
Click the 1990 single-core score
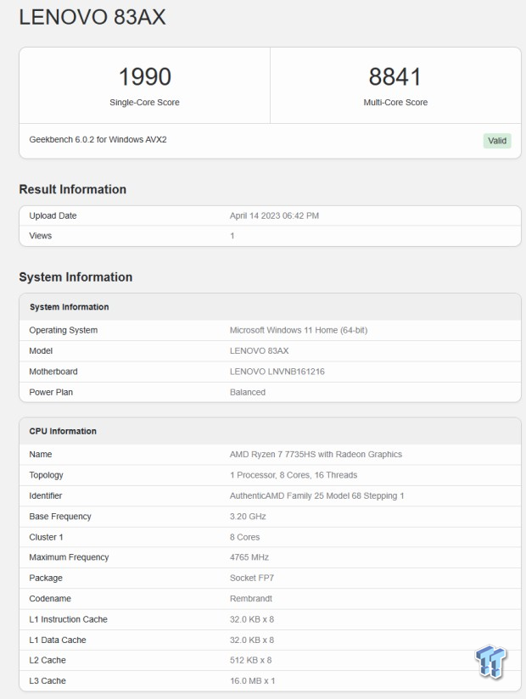coord(145,76)
